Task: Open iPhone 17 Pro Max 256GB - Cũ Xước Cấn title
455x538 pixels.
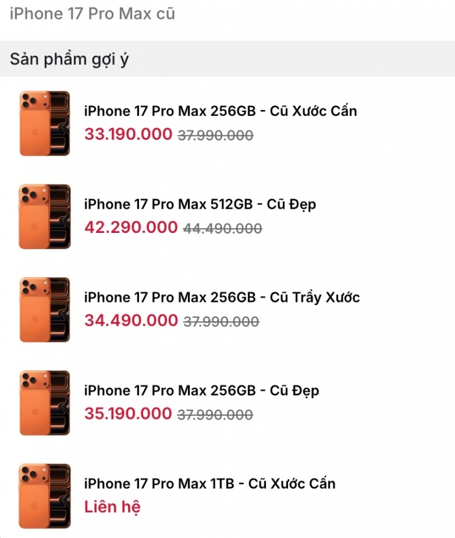Action: [220, 111]
